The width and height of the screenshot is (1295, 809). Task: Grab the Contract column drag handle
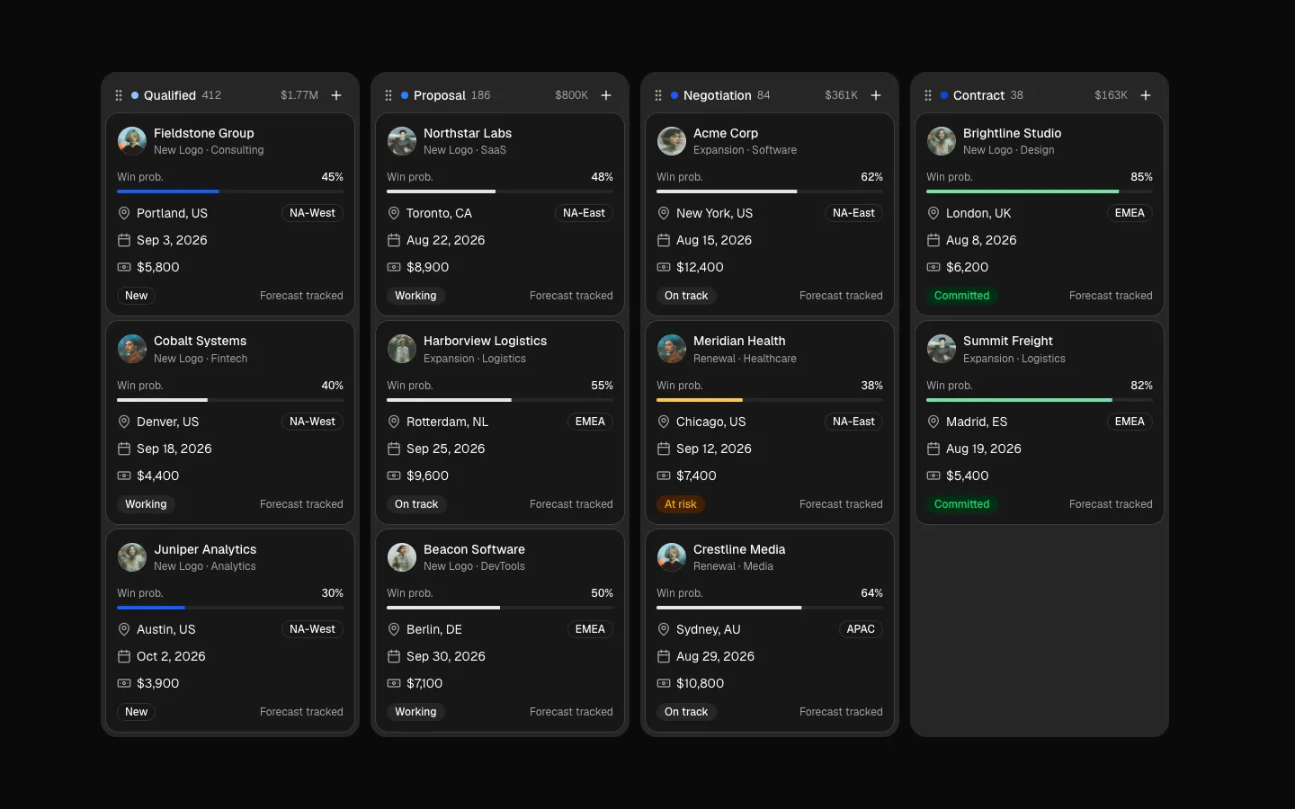[x=928, y=95]
